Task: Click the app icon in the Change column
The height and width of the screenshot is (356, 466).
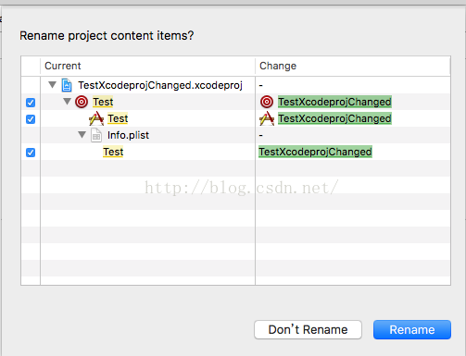Action: (267, 118)
